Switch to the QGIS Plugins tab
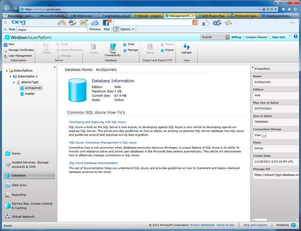 pos(212,16)
